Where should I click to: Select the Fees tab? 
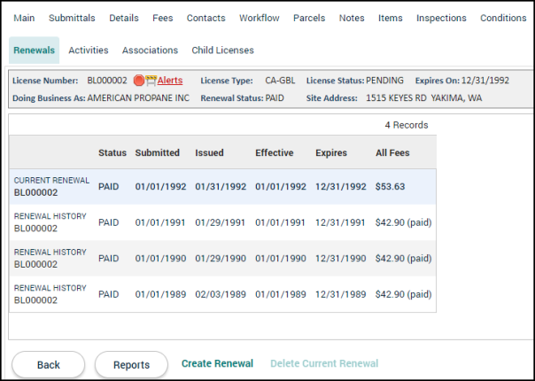(163, 18)
